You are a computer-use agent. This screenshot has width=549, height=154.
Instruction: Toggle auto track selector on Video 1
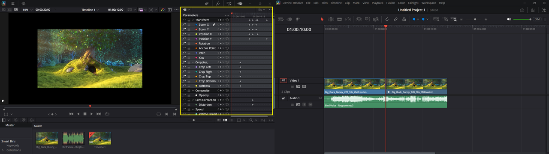298,86
